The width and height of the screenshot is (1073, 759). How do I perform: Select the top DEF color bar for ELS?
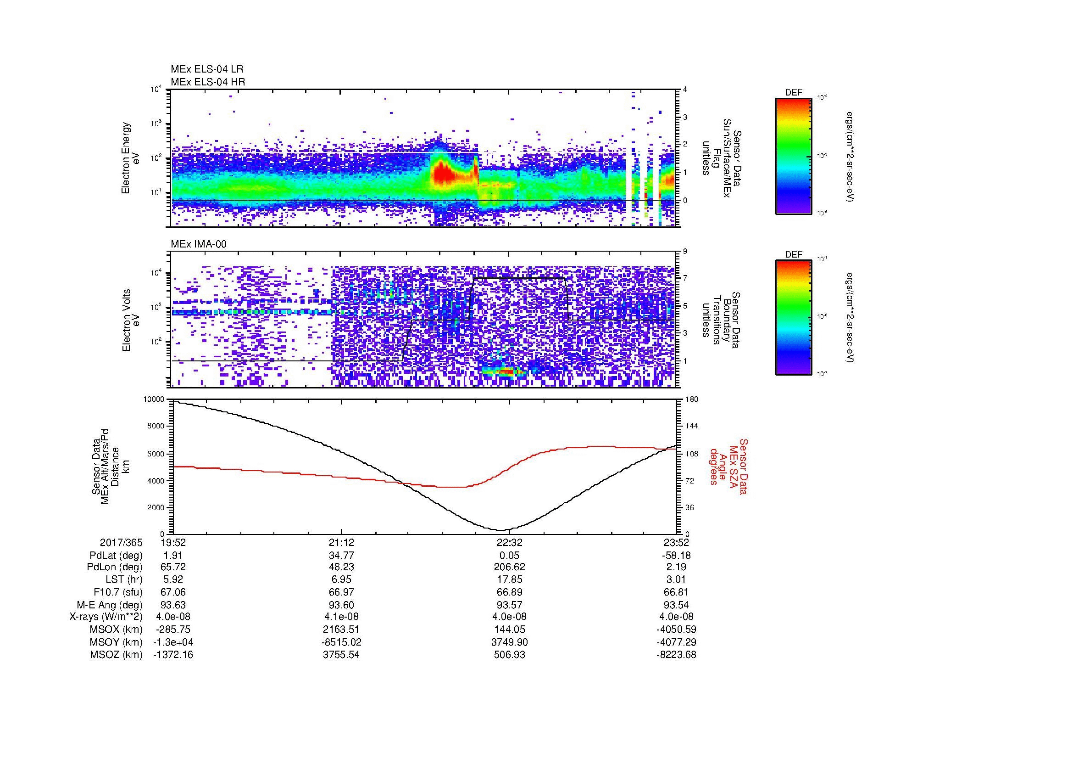794,155
